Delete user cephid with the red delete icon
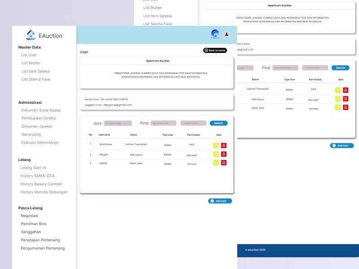The height and width of the screenshot is (269, 359). [224, 163]
